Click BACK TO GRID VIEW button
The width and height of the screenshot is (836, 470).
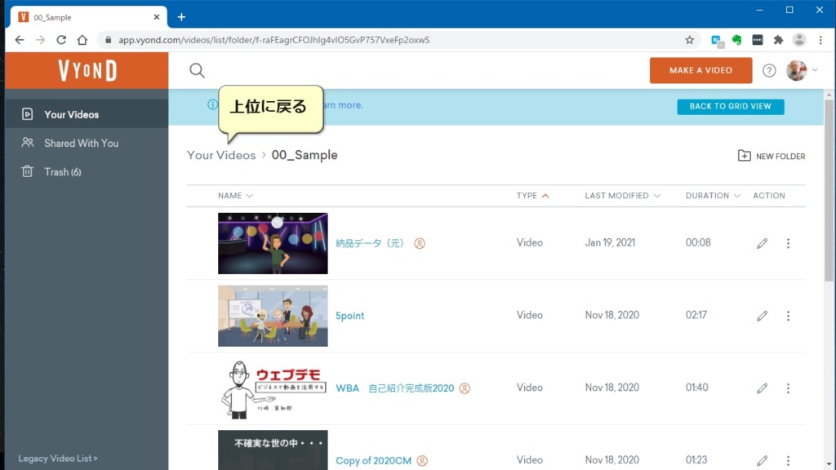731,107
